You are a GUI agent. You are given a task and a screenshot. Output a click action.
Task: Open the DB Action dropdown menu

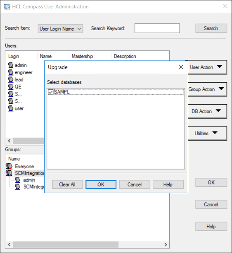coord(207,111)
